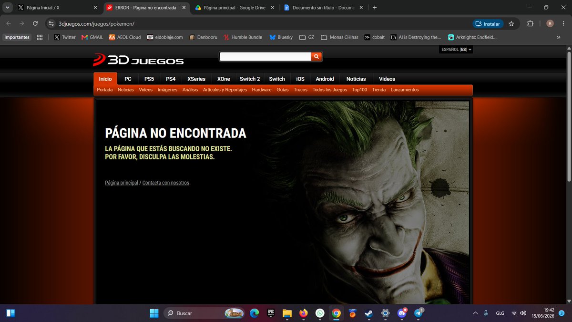Expand the bookmarks bar overflow chevron
The image size is (572, 322).
tap(558, 37)
